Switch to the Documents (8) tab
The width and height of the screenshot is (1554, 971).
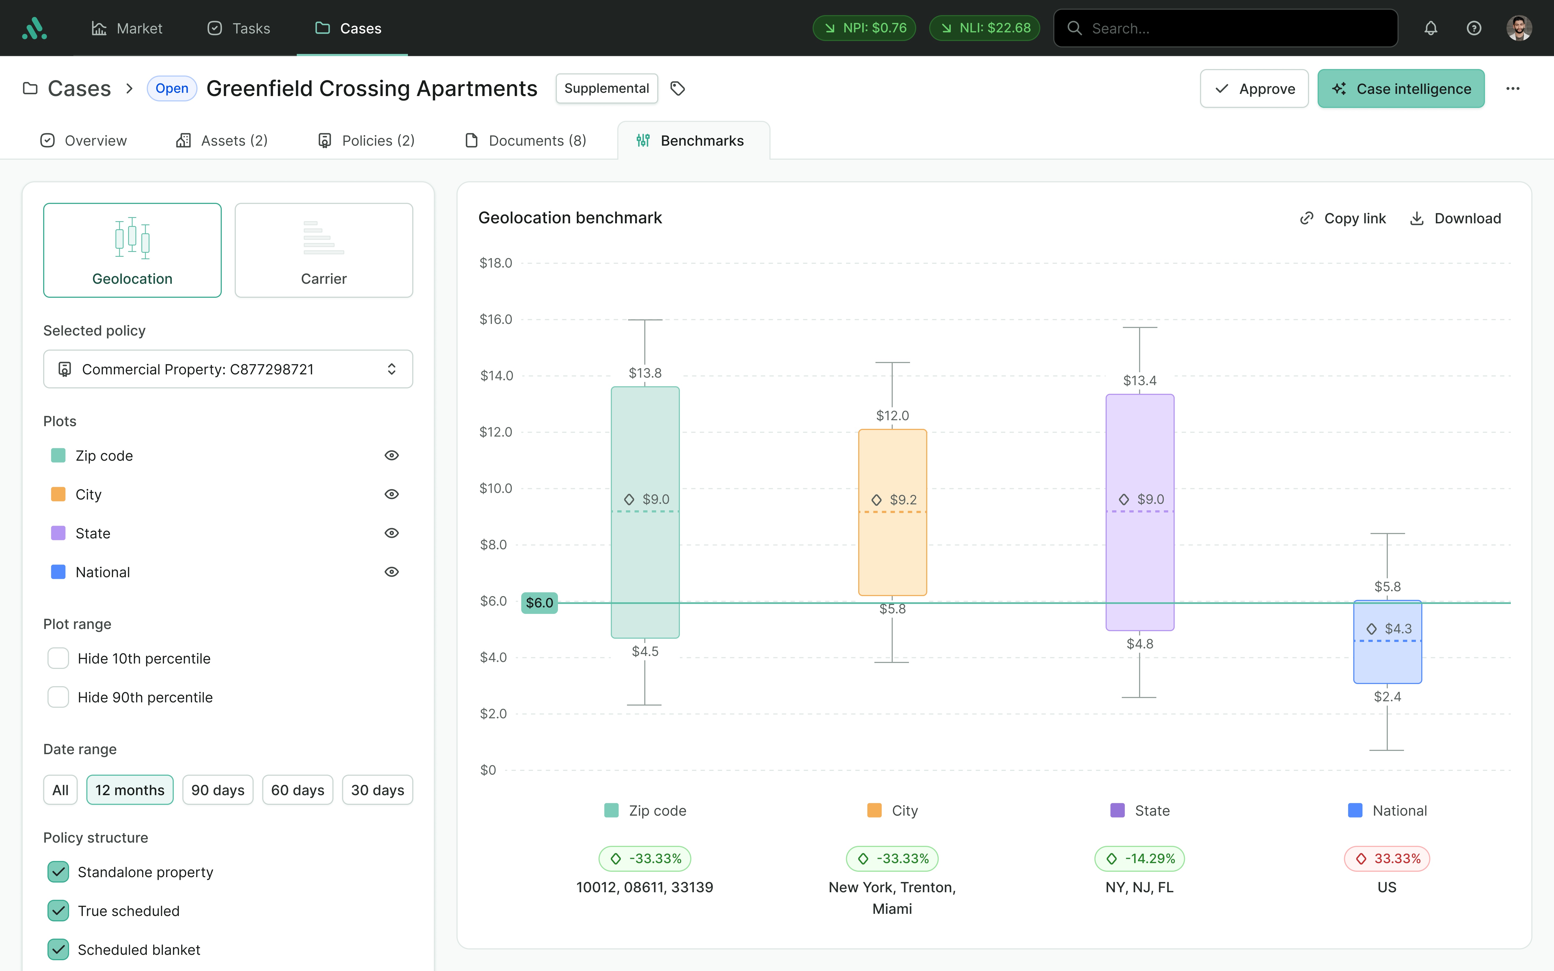pos(525,141)
